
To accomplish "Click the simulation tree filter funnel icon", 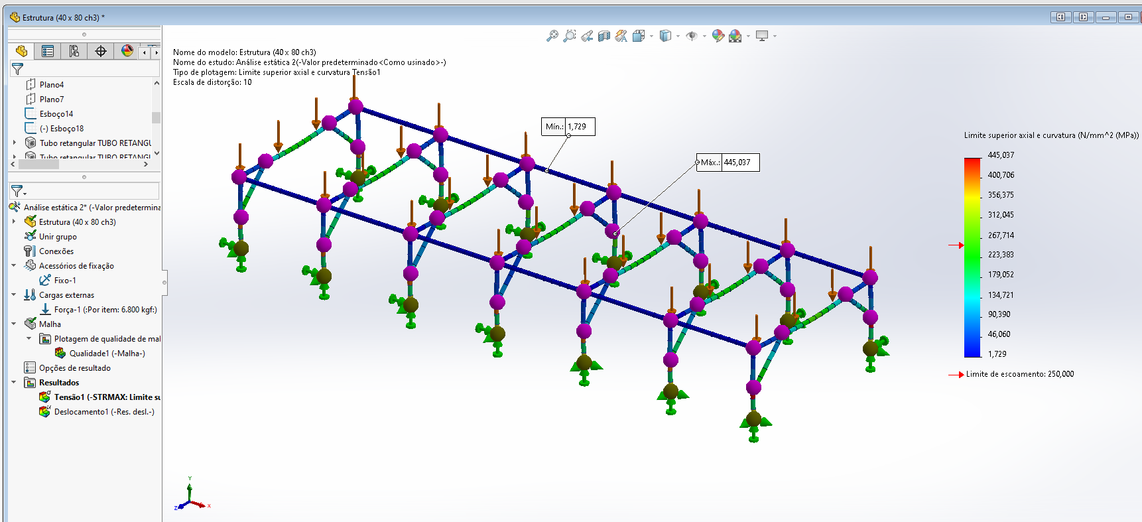I will click(18, 191).
